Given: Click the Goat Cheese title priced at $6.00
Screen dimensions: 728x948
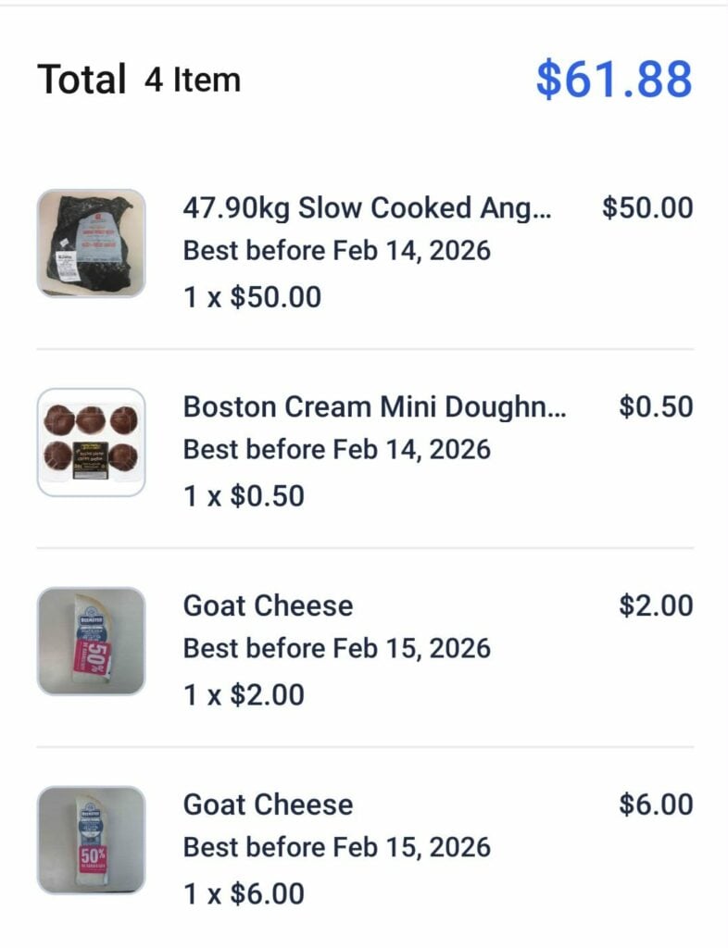Looking at the screenshot, I should pyautogui.click(x=268, y=805).
